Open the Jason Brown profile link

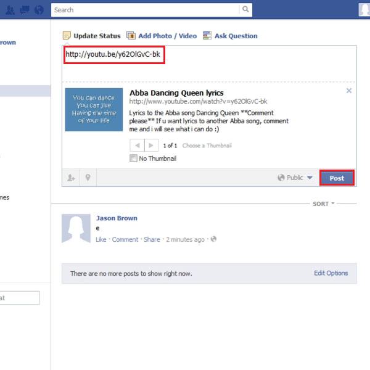[117, 218]
